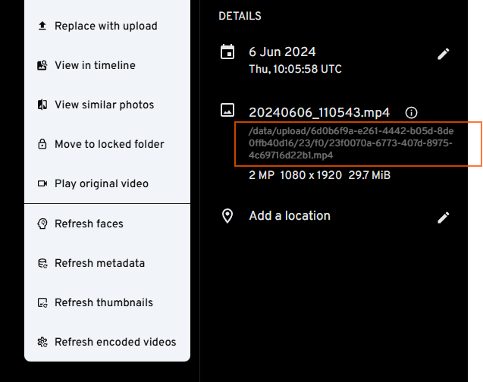483x382 pixels.
Task: Click the Refresh thumbnails image icon
Action: point(42,302)
